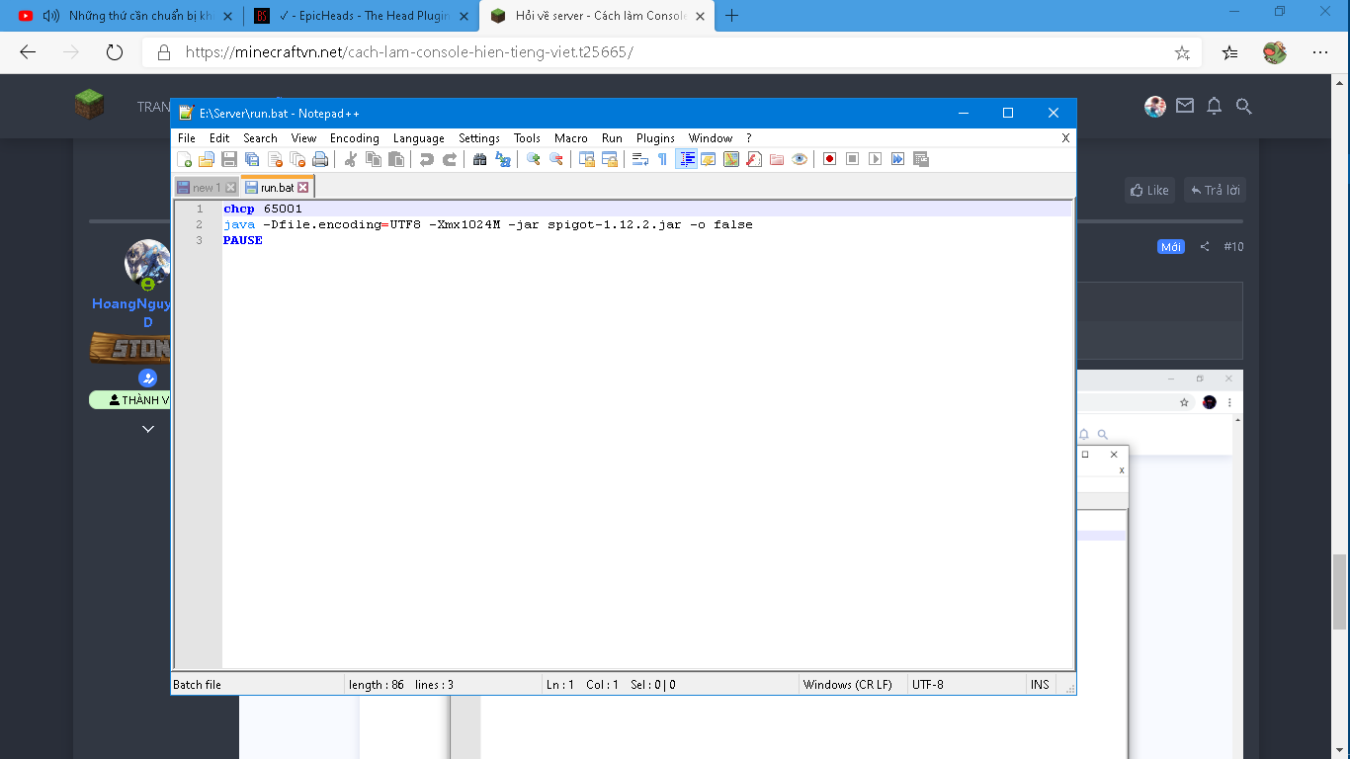The width and height of the screenshot is (1350, 759).
Task: Click the Save All icon
Action: point(252,159)
